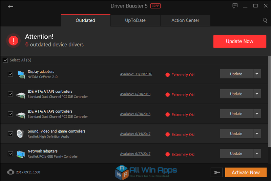Viewport: 271px width, 181px height.
Task: Close the Driver Booster window
Action: (266, 6)
